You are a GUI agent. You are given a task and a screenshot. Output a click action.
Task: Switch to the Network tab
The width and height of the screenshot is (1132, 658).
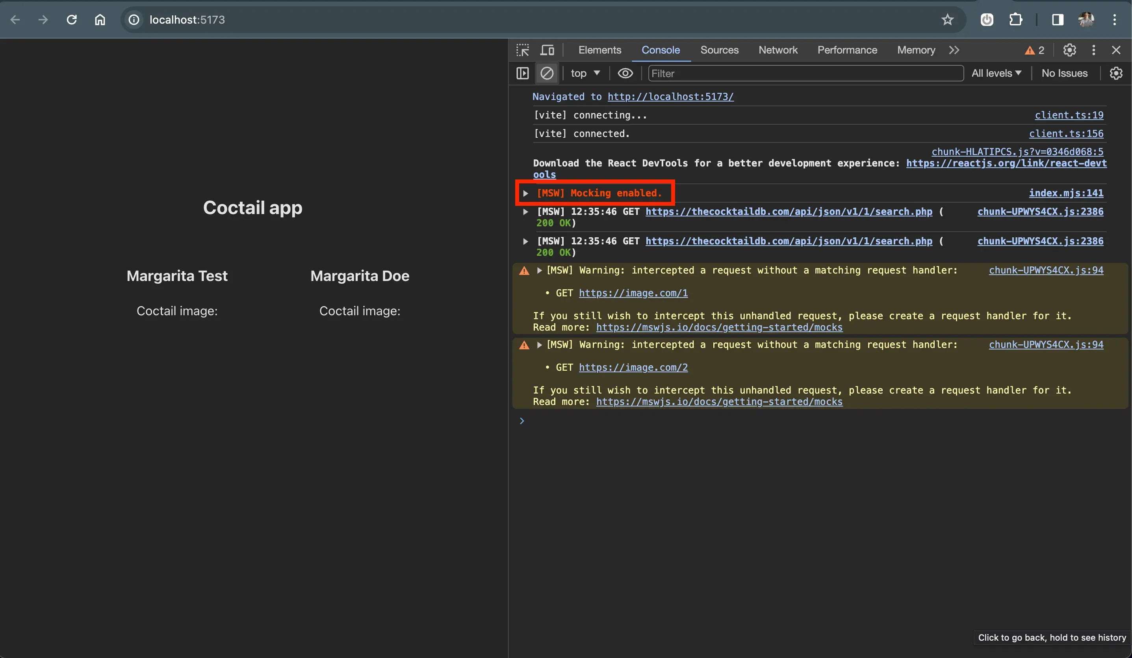coord(778,50)
